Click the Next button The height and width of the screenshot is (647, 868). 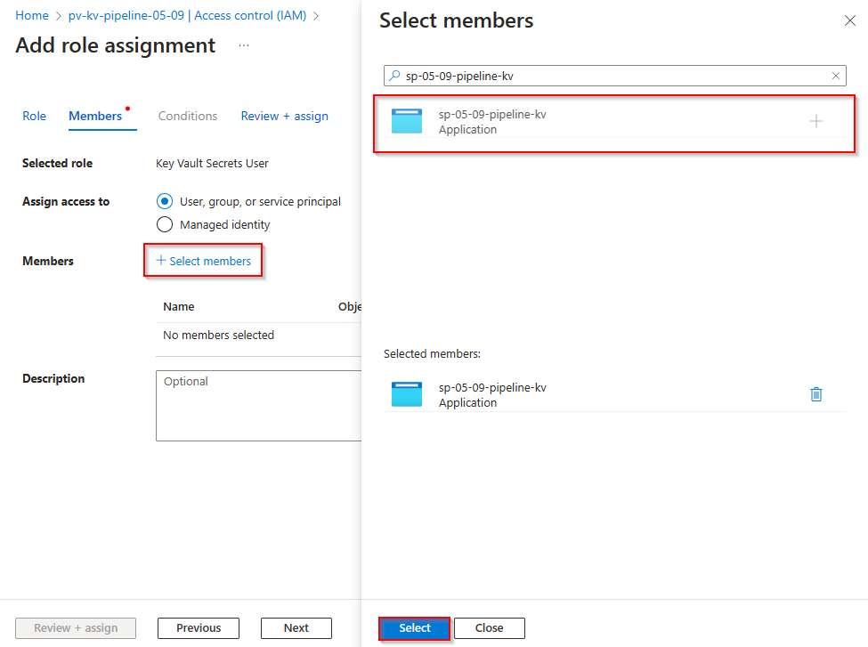[296, 627]
